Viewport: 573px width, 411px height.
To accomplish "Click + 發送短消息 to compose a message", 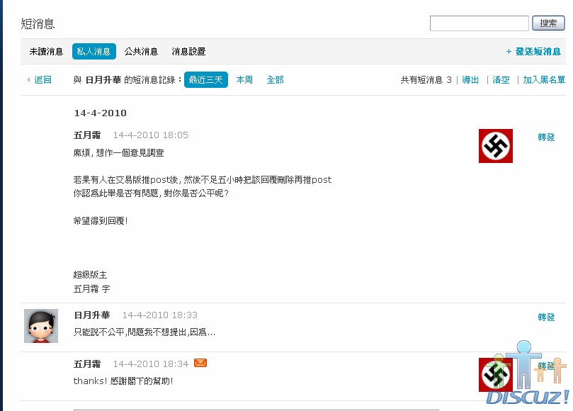I will coord(533,52).
